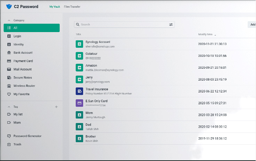This screenshot has height=161, width=256.
Task: Click the Jerry entry icon
Action: [x=80, y=79]
